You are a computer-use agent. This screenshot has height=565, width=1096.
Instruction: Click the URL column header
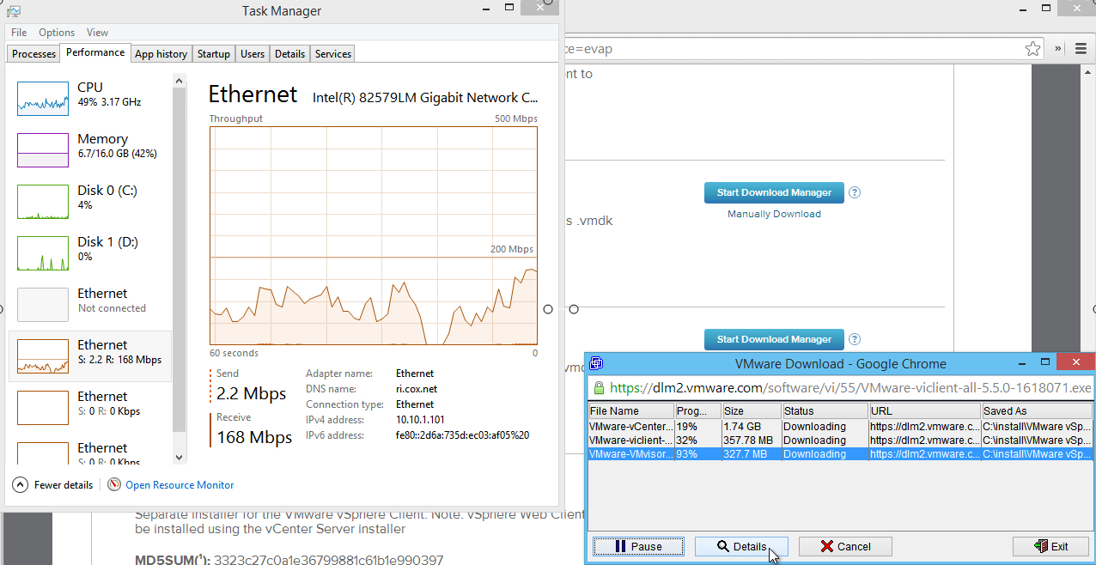click(x=925, y=411)
